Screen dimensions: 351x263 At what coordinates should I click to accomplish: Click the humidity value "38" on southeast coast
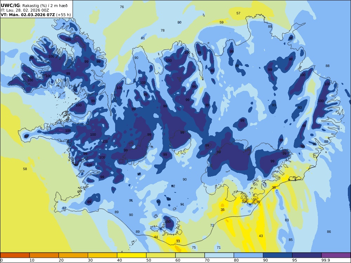pos(274,187)
